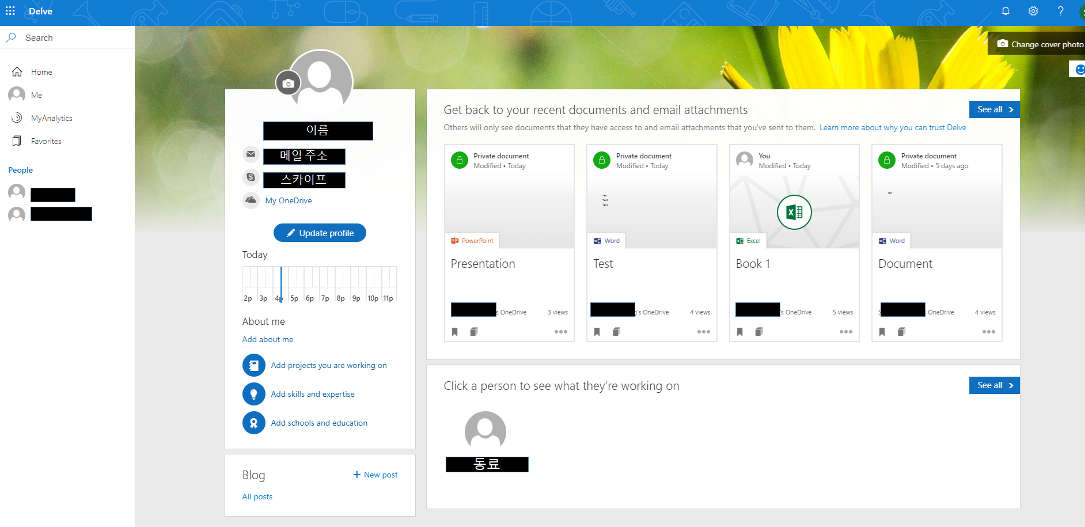Open All posts in Blog
Screen dimensions: 1085x527
(x=257, y=496)
